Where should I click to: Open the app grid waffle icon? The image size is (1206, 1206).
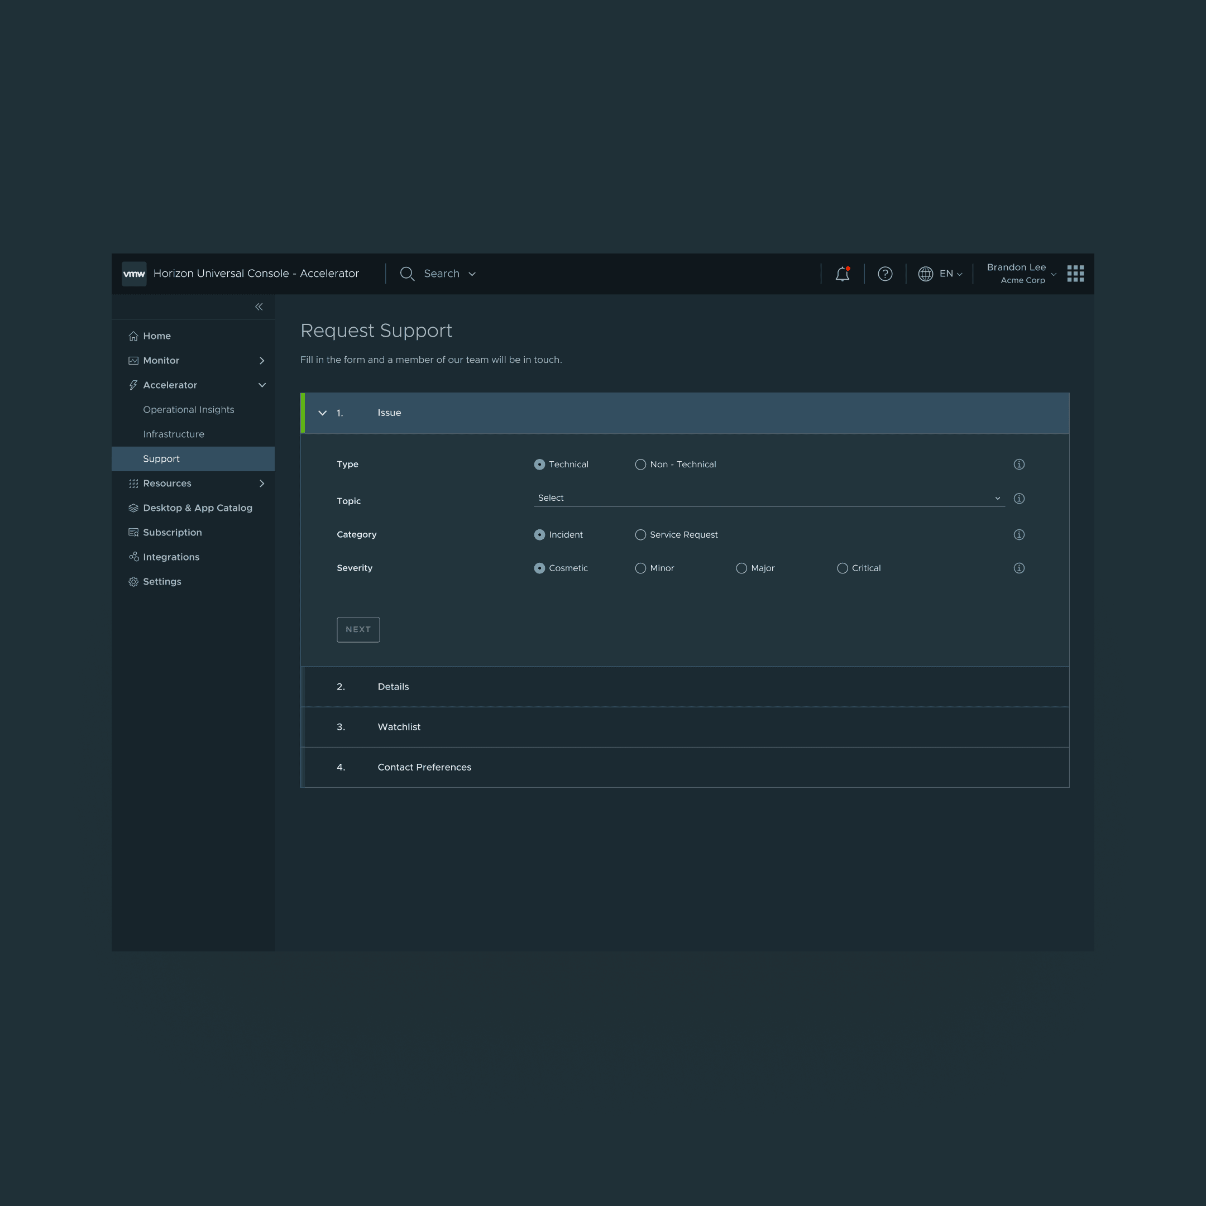click(1075, 274)
